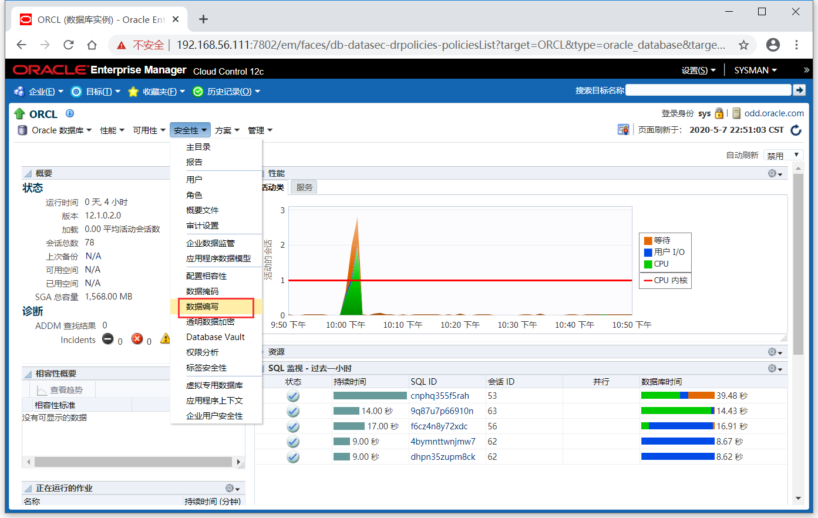818x518 pixels.
Task: Click the orange 等待 legend swatch
Action: tap(648, 241)
